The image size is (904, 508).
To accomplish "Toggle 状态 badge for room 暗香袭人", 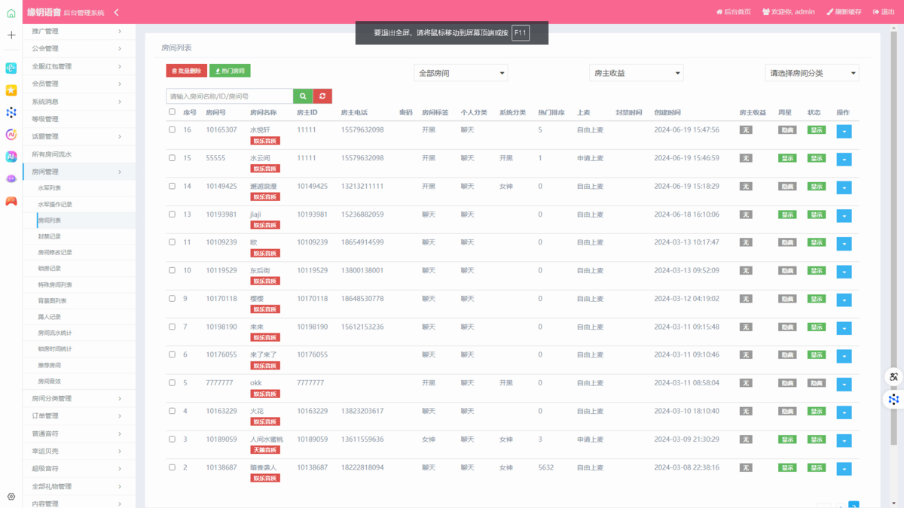I will (817, 467).
